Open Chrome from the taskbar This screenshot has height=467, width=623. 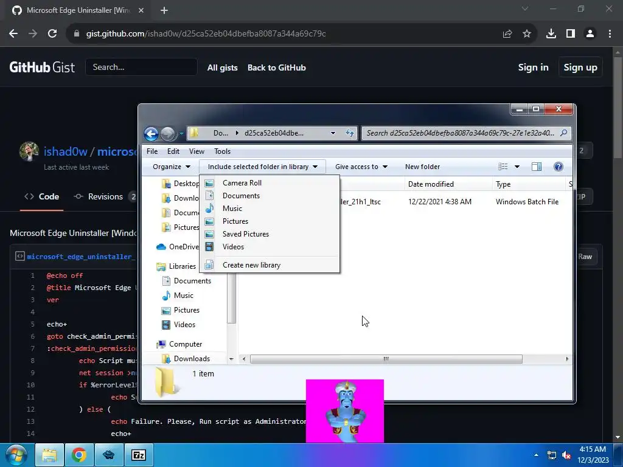[x=79, y=455]
